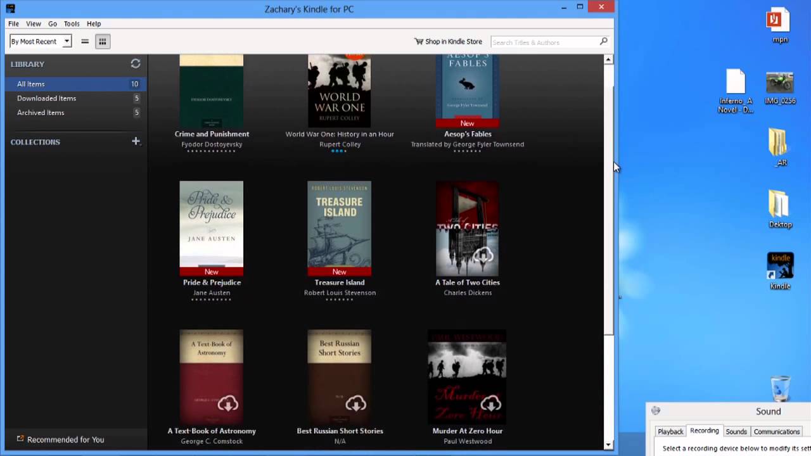This screenshot has height=456, width=811.
Task: Open the mpn file on desktop
Action: (x=780, y=26)
